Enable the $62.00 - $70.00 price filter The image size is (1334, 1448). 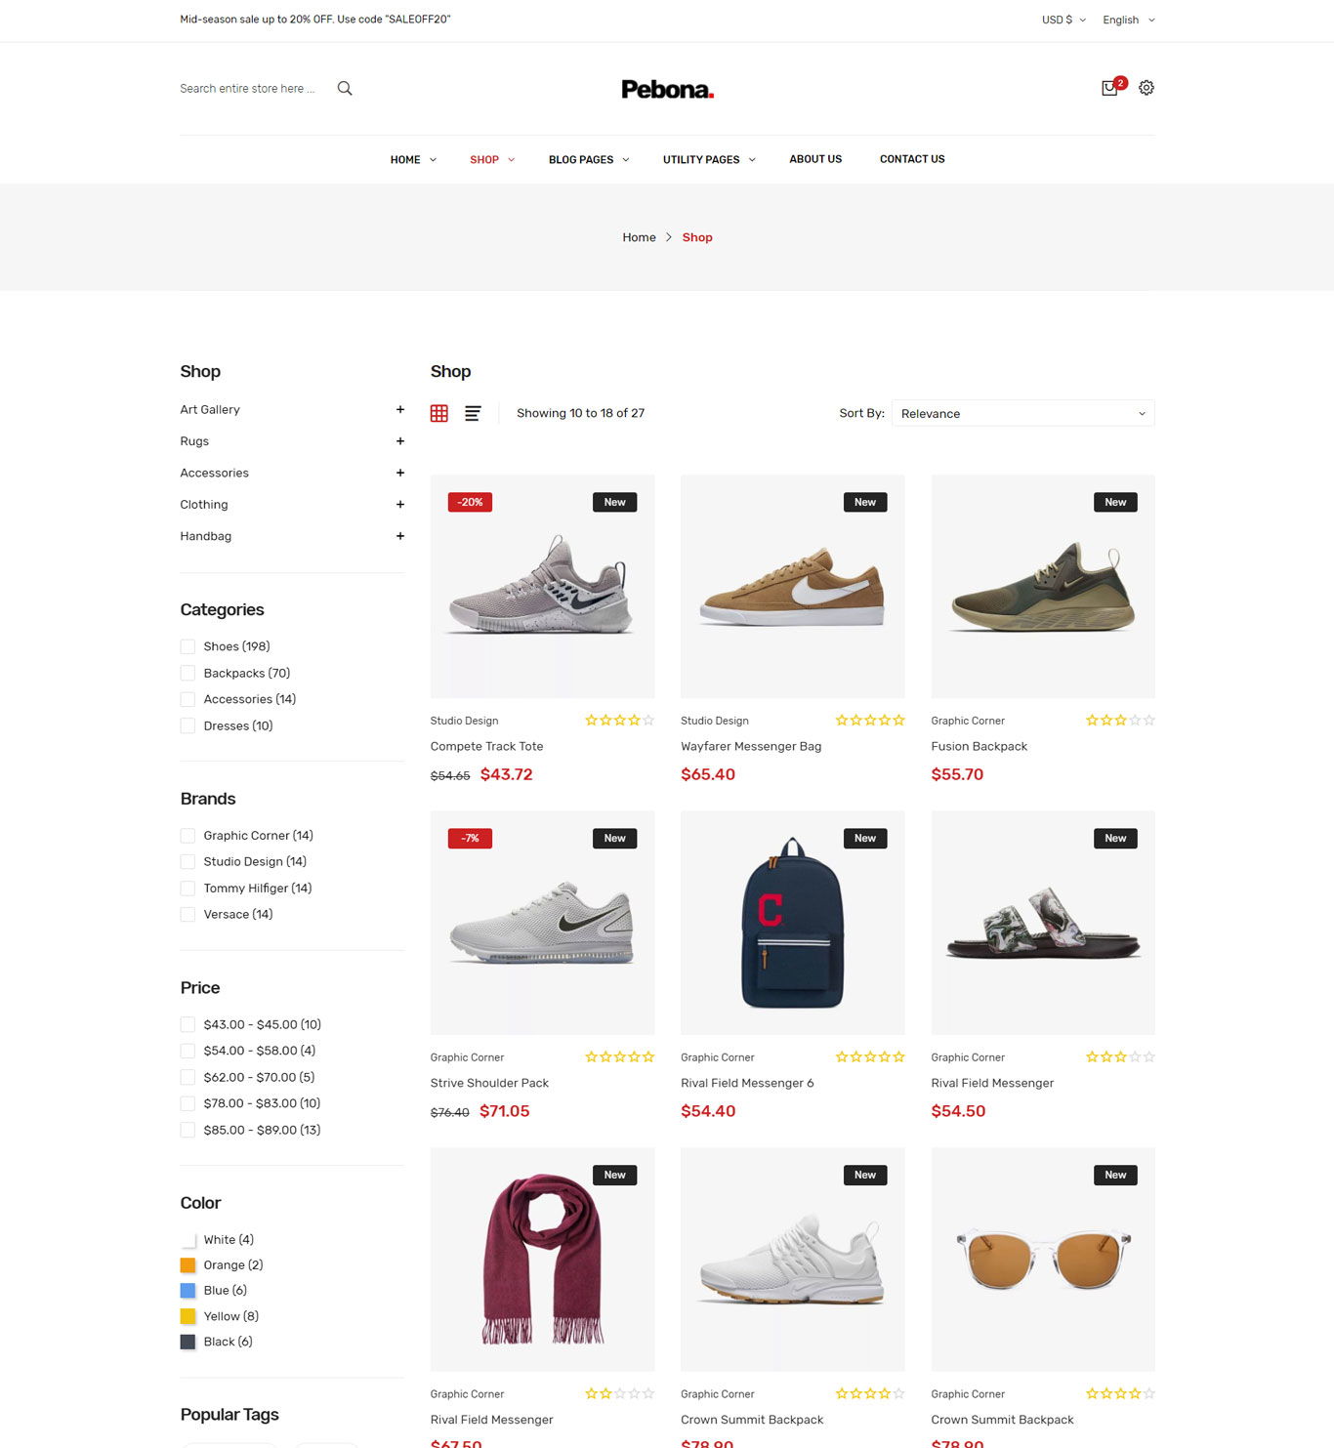tap(188, 1077)
